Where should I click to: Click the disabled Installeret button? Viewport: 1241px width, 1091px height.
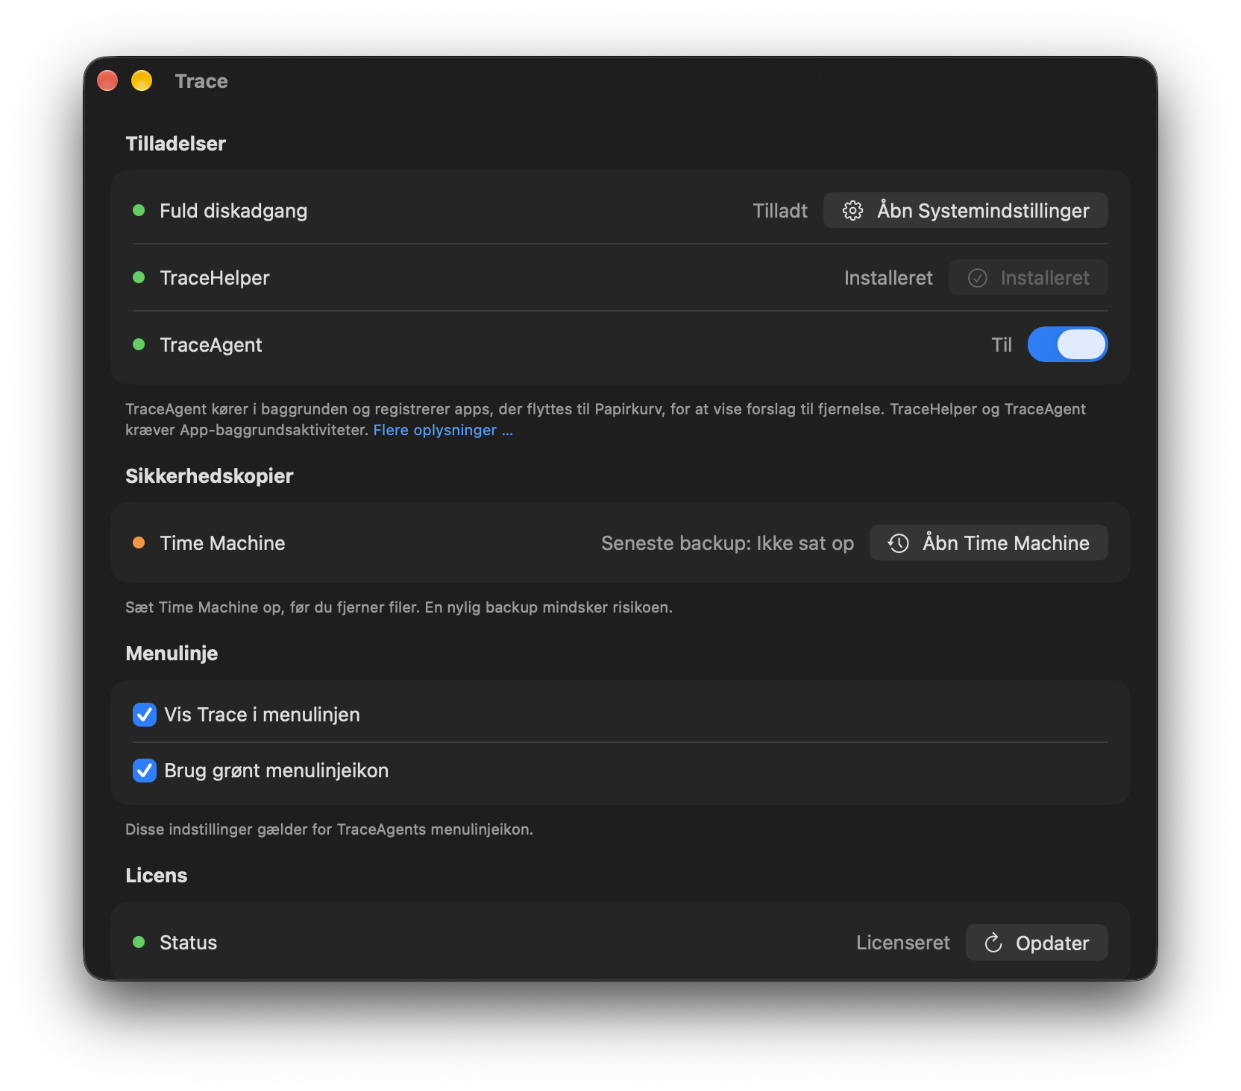tap(1028, 277)
